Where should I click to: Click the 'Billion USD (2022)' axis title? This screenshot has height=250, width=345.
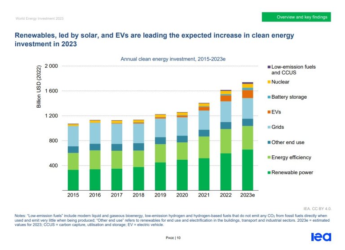(x=39, y=87)
